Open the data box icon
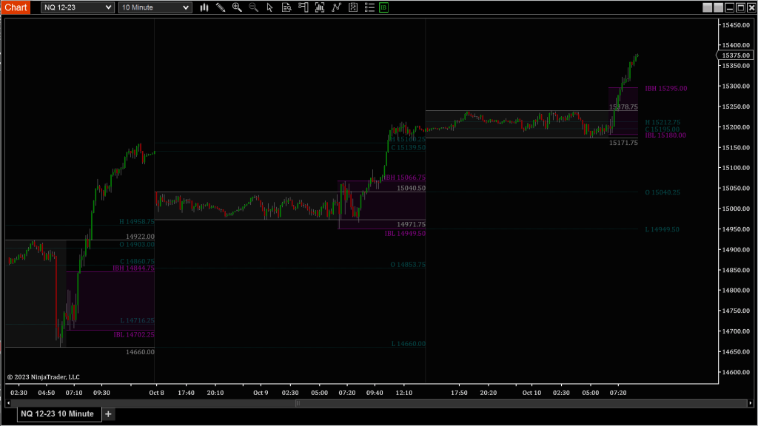Screen dimensions: 758x426 tap(286, 7)
